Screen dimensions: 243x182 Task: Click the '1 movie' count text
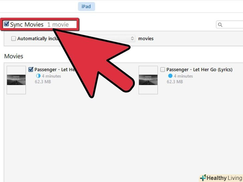[x=58, y=25]
